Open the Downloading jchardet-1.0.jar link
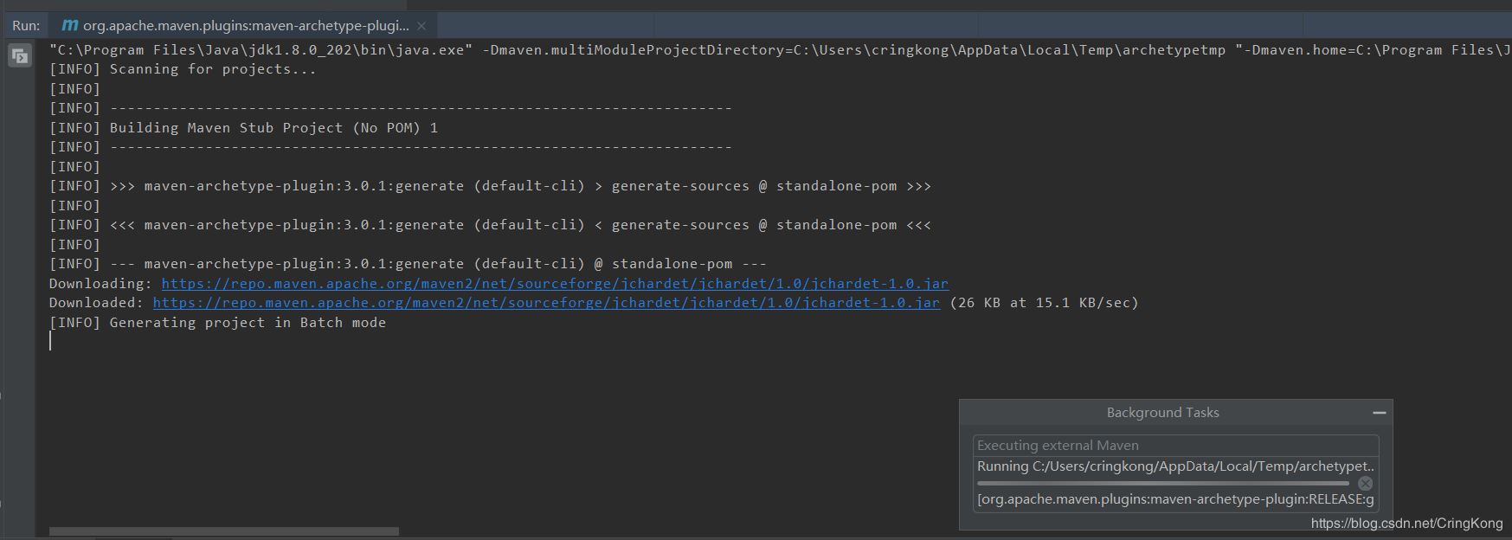The image size is (1512, 540). (554, 283)
